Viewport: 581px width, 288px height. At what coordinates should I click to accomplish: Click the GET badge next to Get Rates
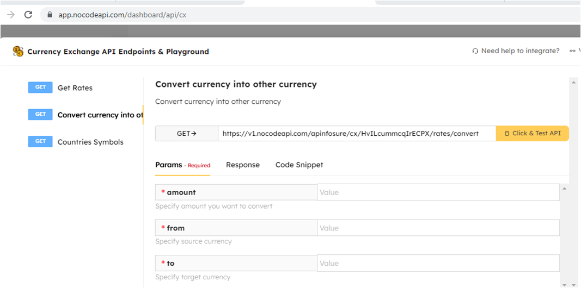pos(40,87)
